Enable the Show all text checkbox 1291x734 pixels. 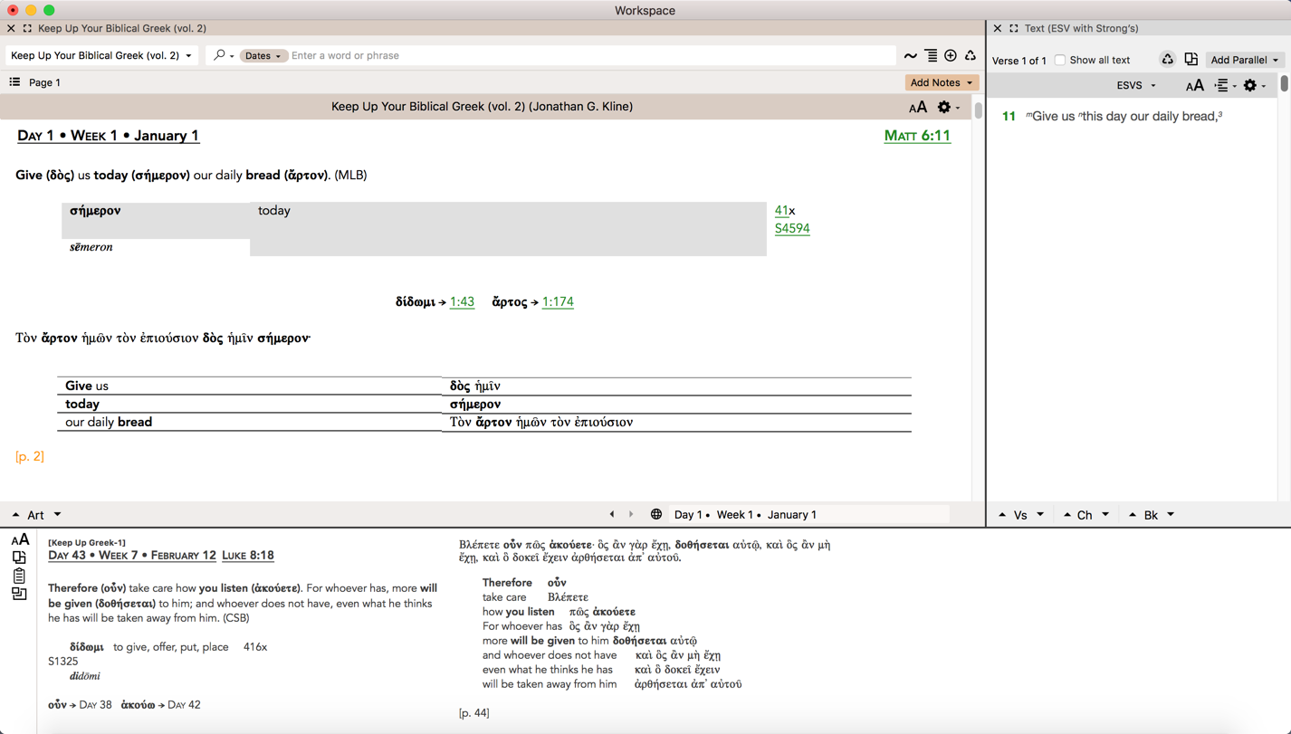[x=1060, y=61]
